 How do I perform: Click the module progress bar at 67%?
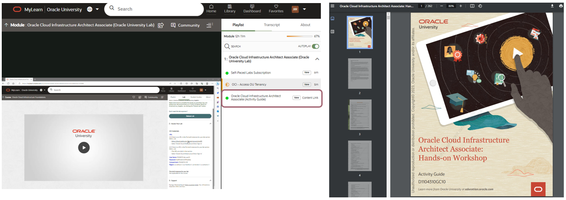299,36
